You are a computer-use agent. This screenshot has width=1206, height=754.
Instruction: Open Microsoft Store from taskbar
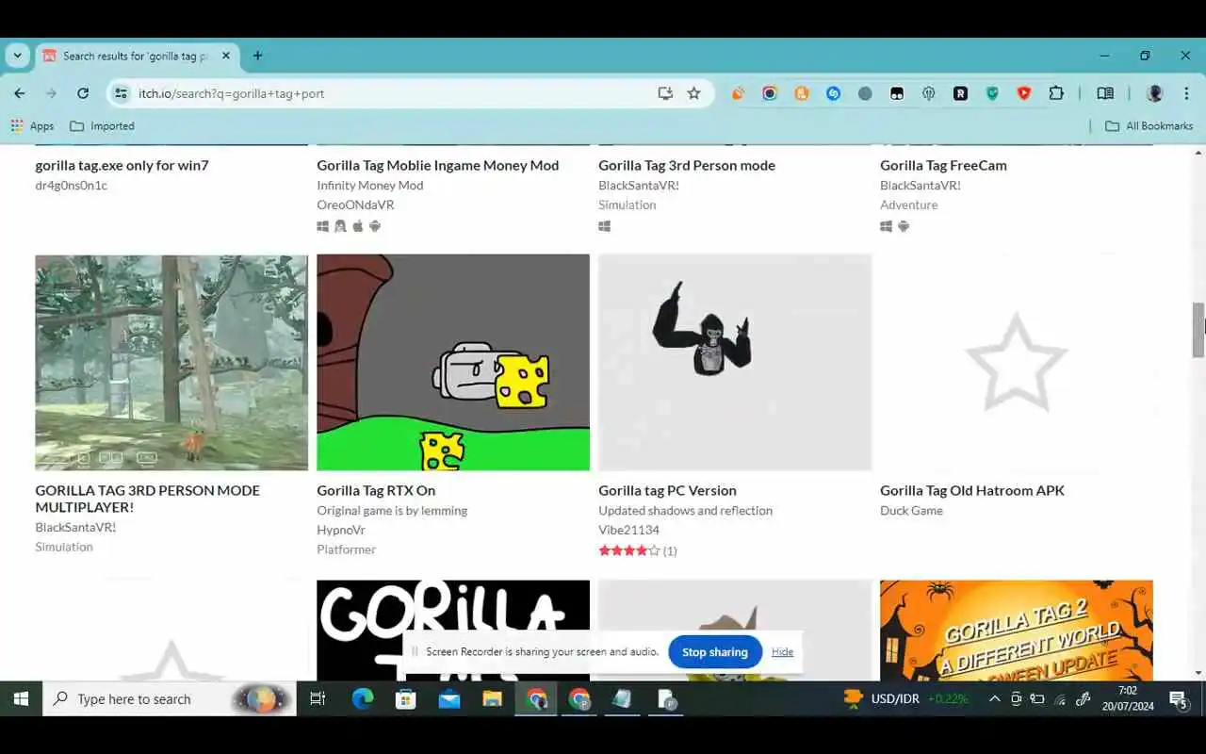click(x=406, y=698)
